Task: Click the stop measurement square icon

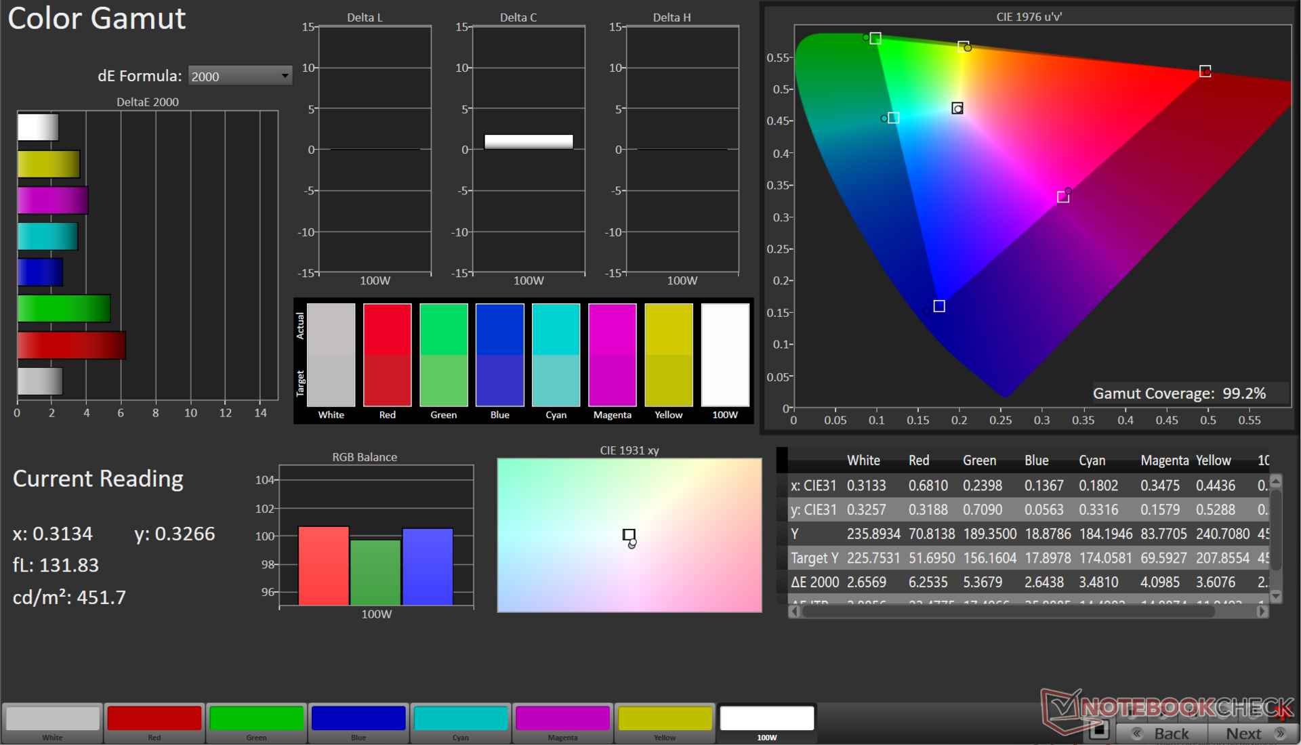Action: [1098, 730]
